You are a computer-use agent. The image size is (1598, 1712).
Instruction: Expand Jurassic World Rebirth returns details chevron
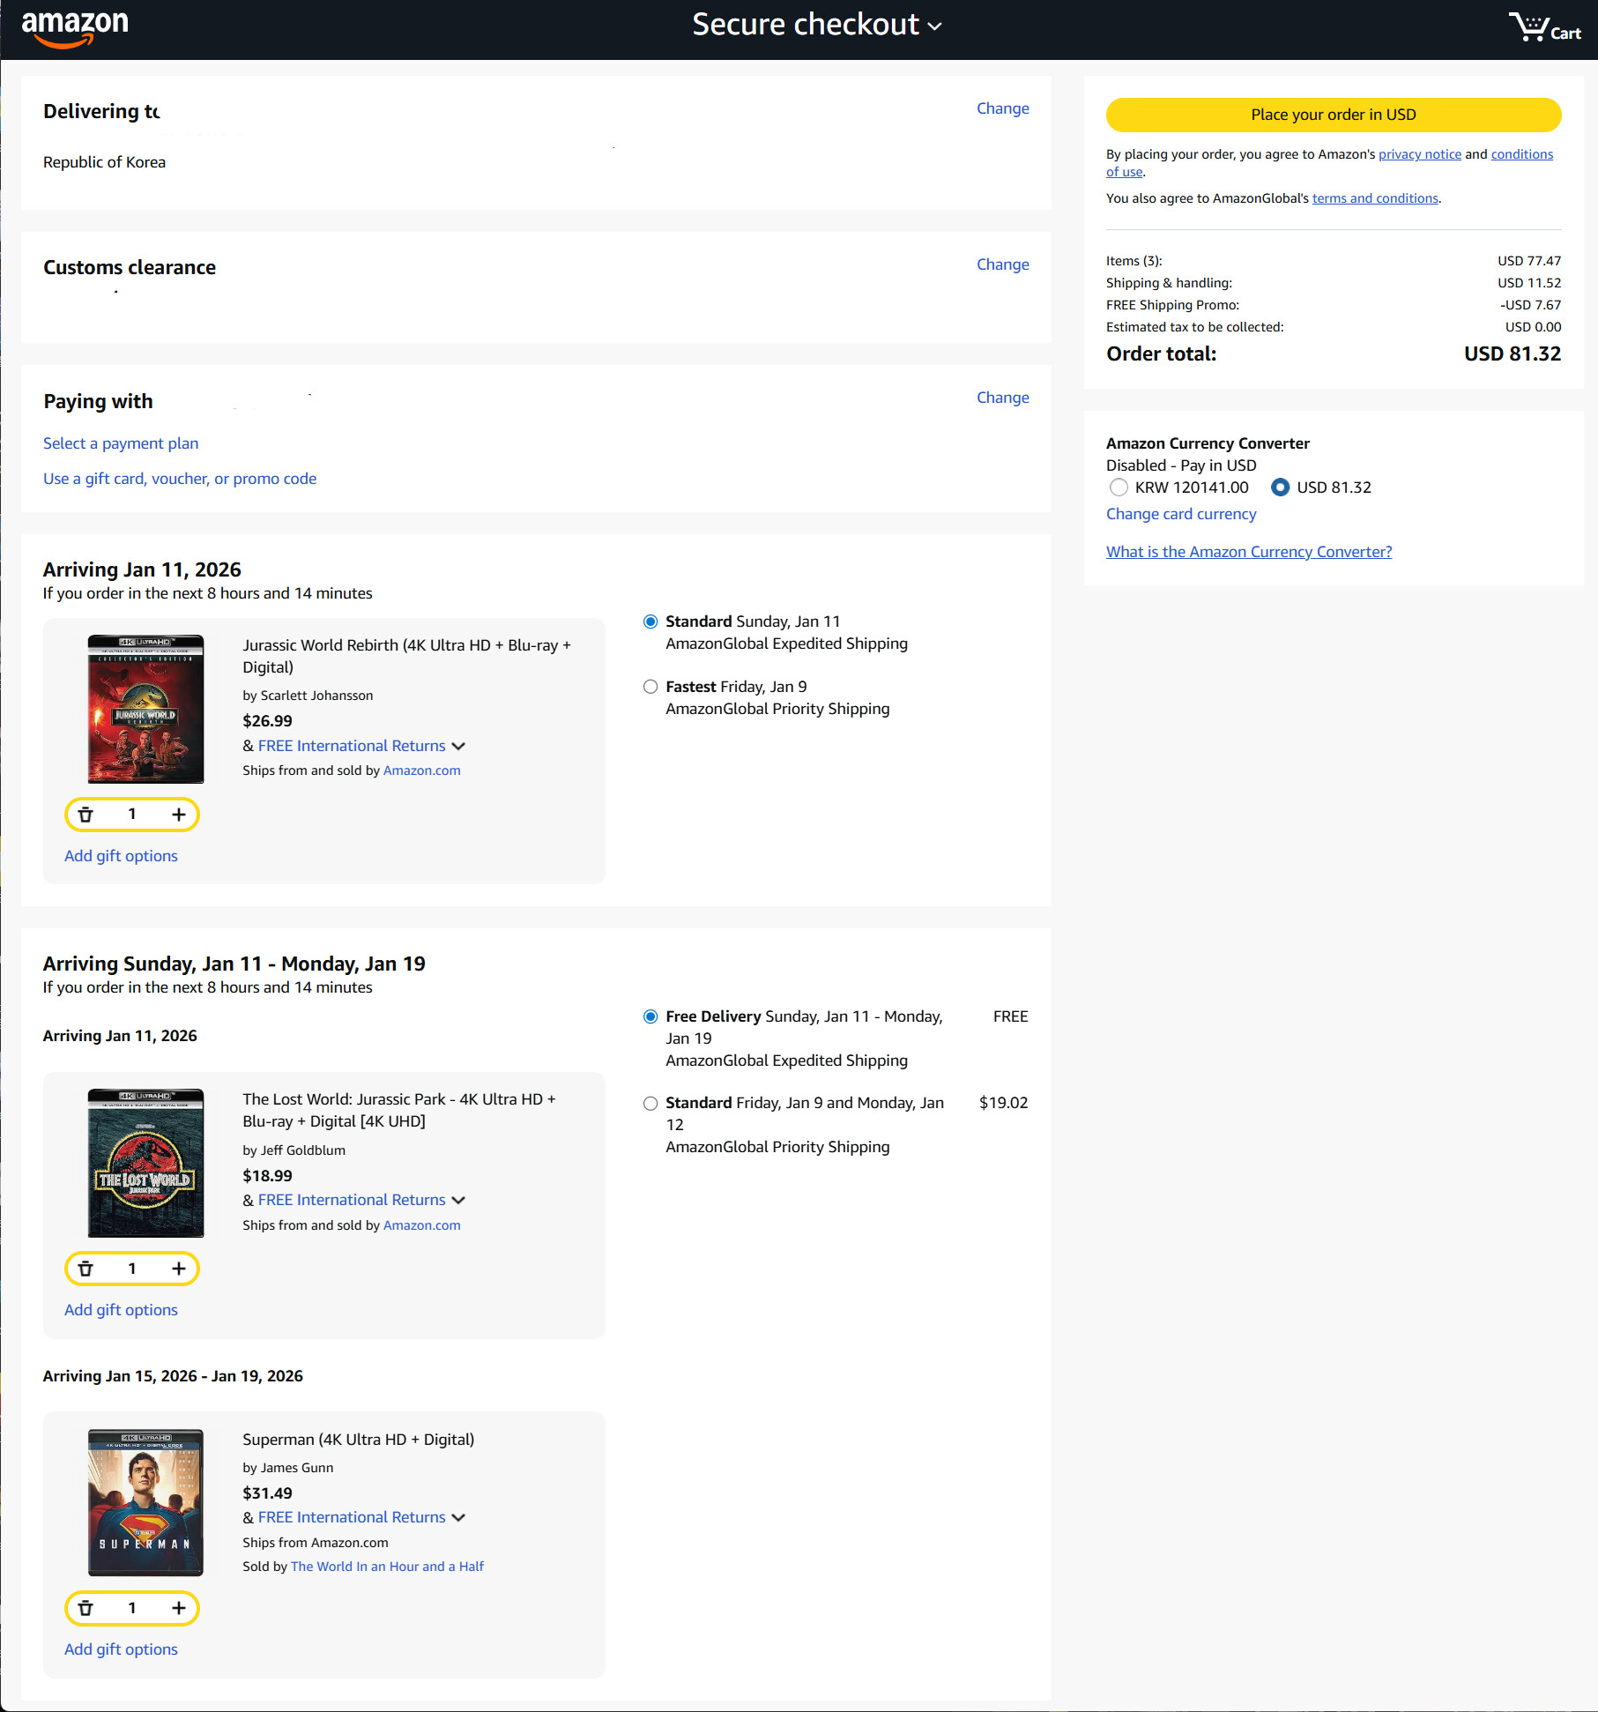click(458, 747)
